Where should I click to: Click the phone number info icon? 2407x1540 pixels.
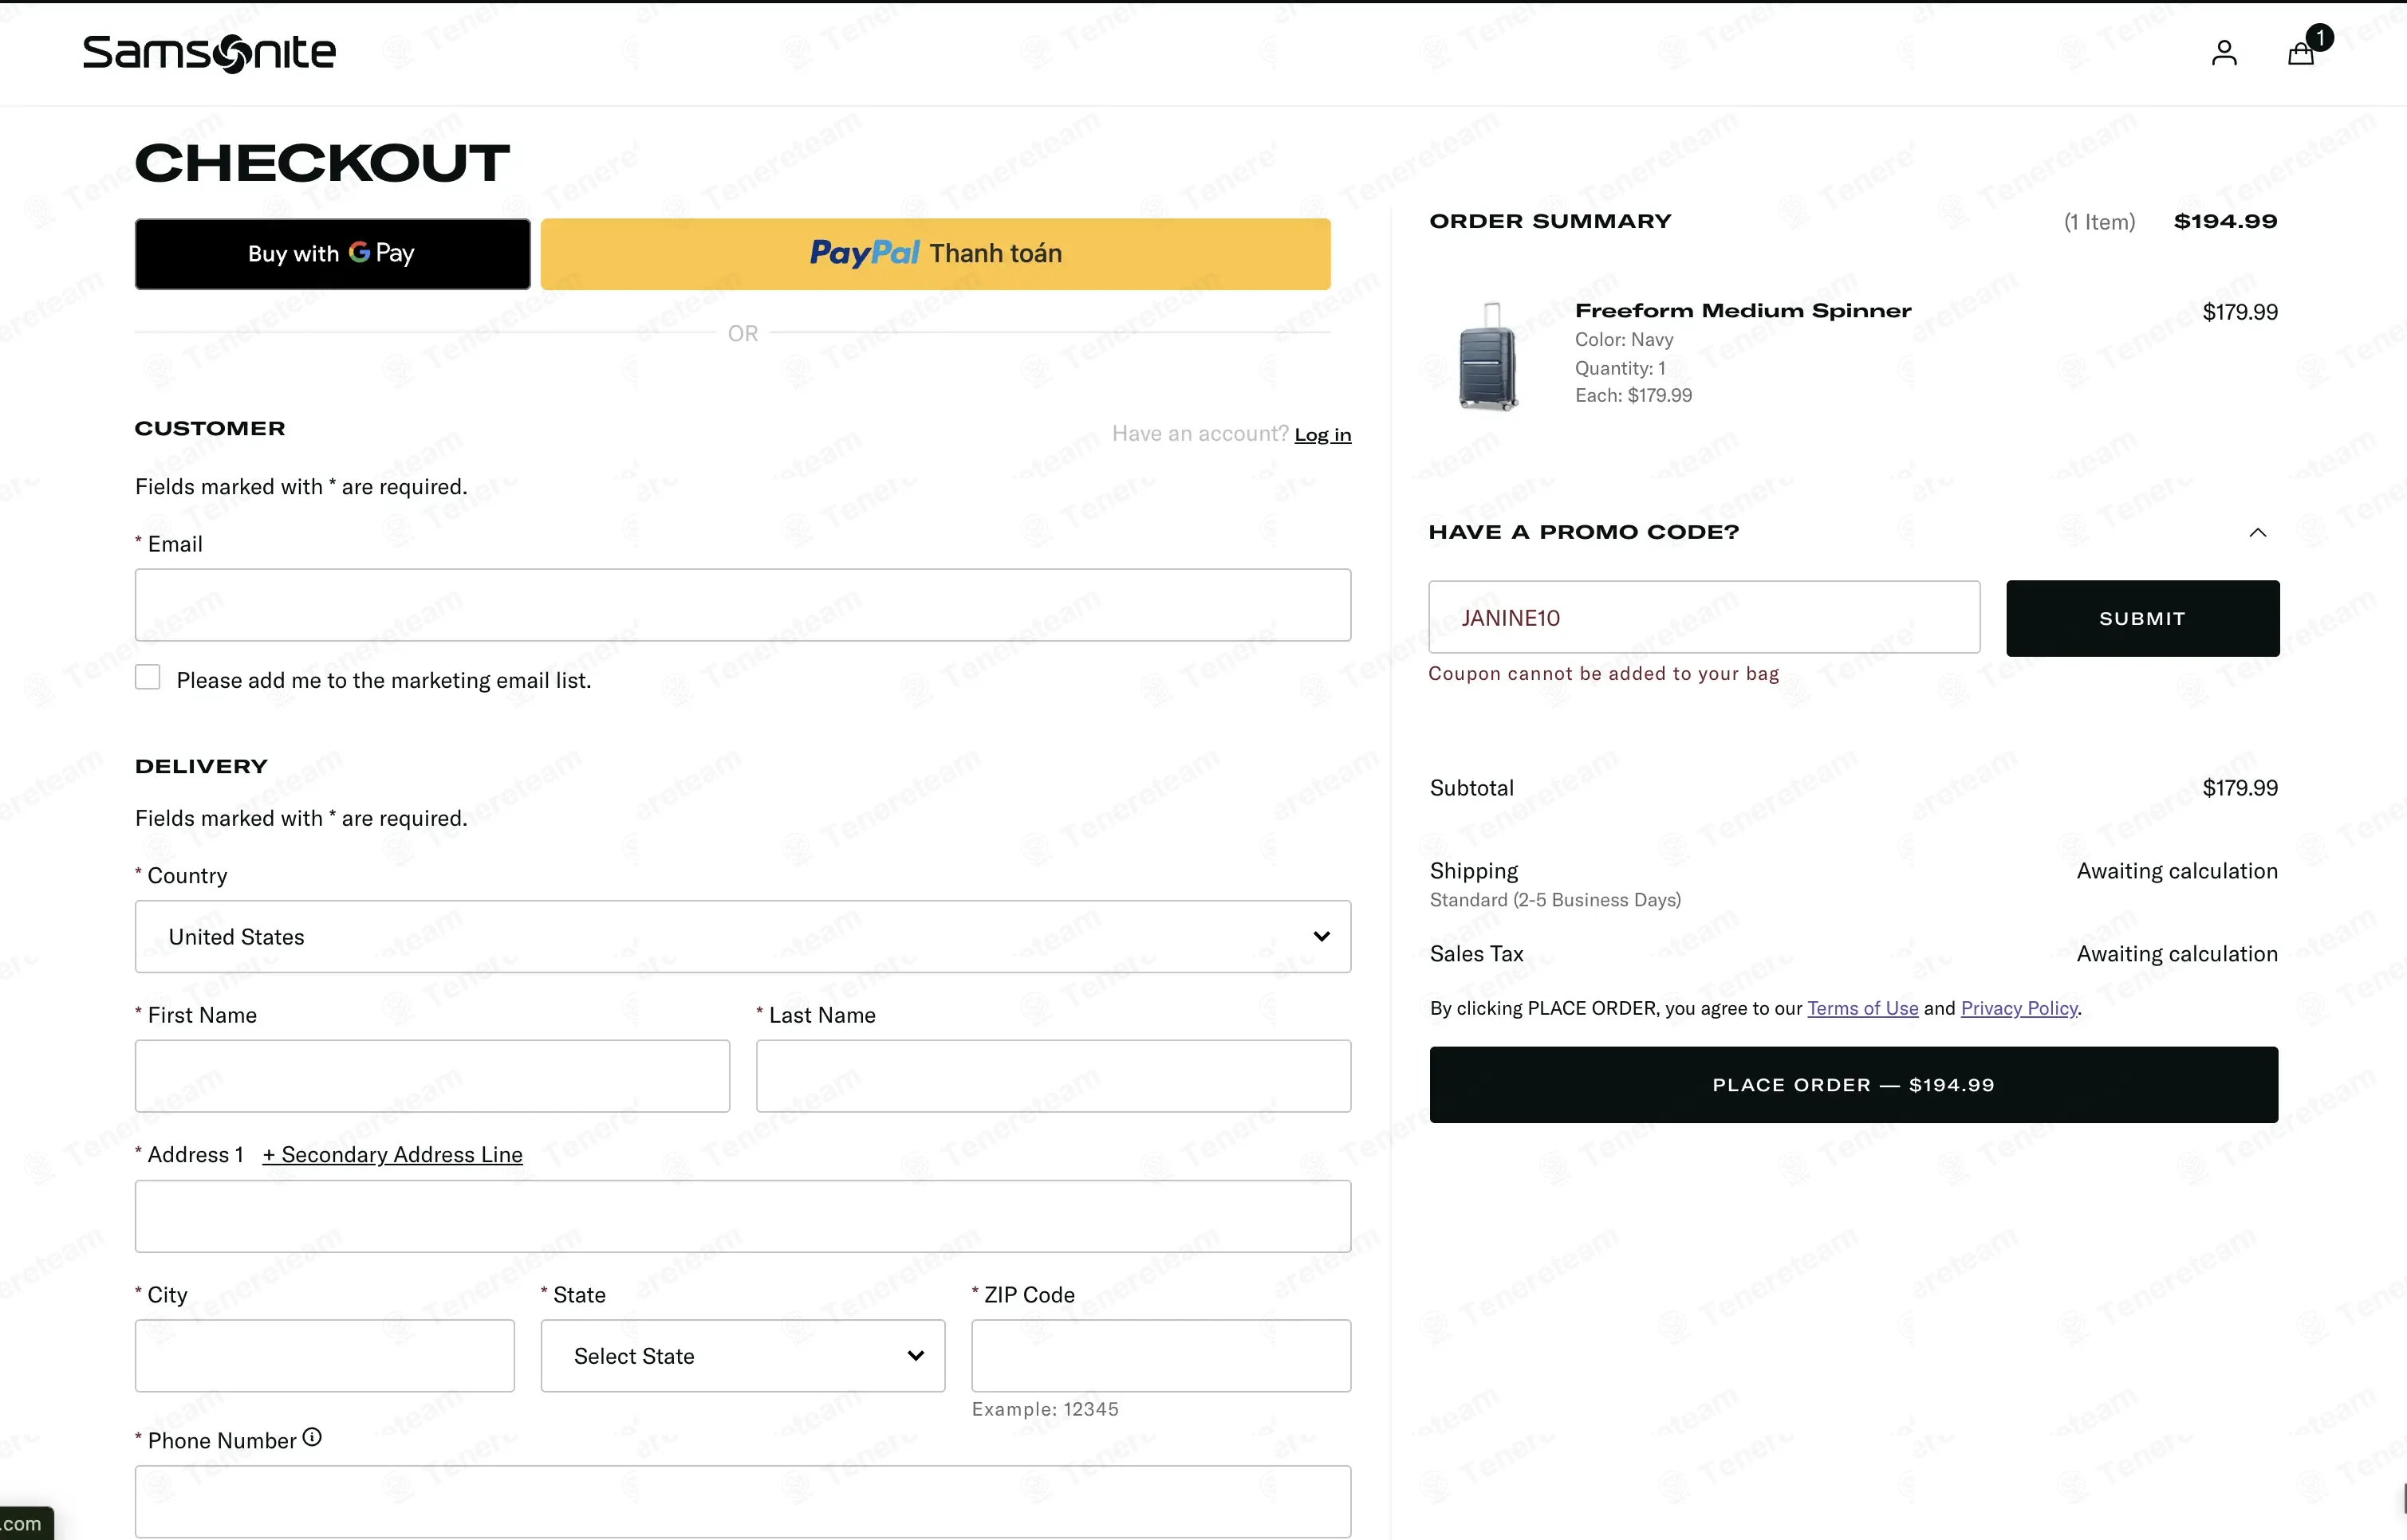[312, 1437]
